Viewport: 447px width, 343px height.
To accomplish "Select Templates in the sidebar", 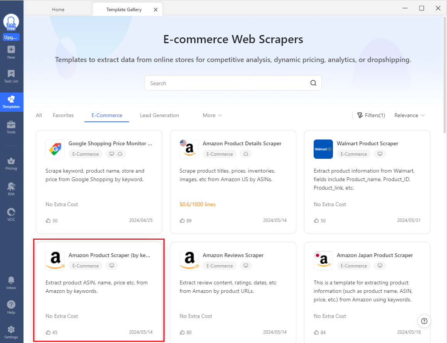I will click(11, 102).
